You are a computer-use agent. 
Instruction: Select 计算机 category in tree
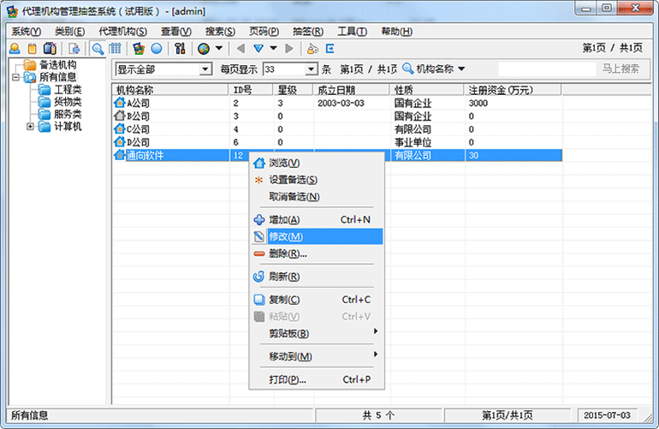(x=68, y=126)
